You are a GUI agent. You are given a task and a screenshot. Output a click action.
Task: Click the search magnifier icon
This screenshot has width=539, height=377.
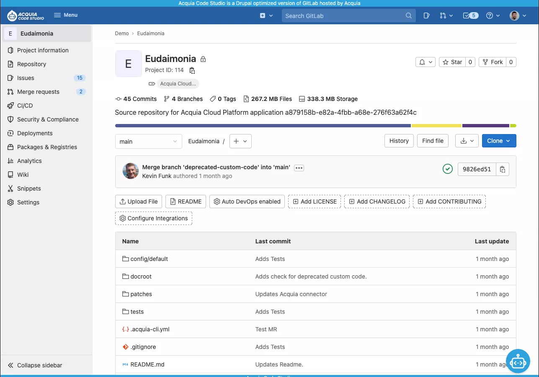point(409,15)
